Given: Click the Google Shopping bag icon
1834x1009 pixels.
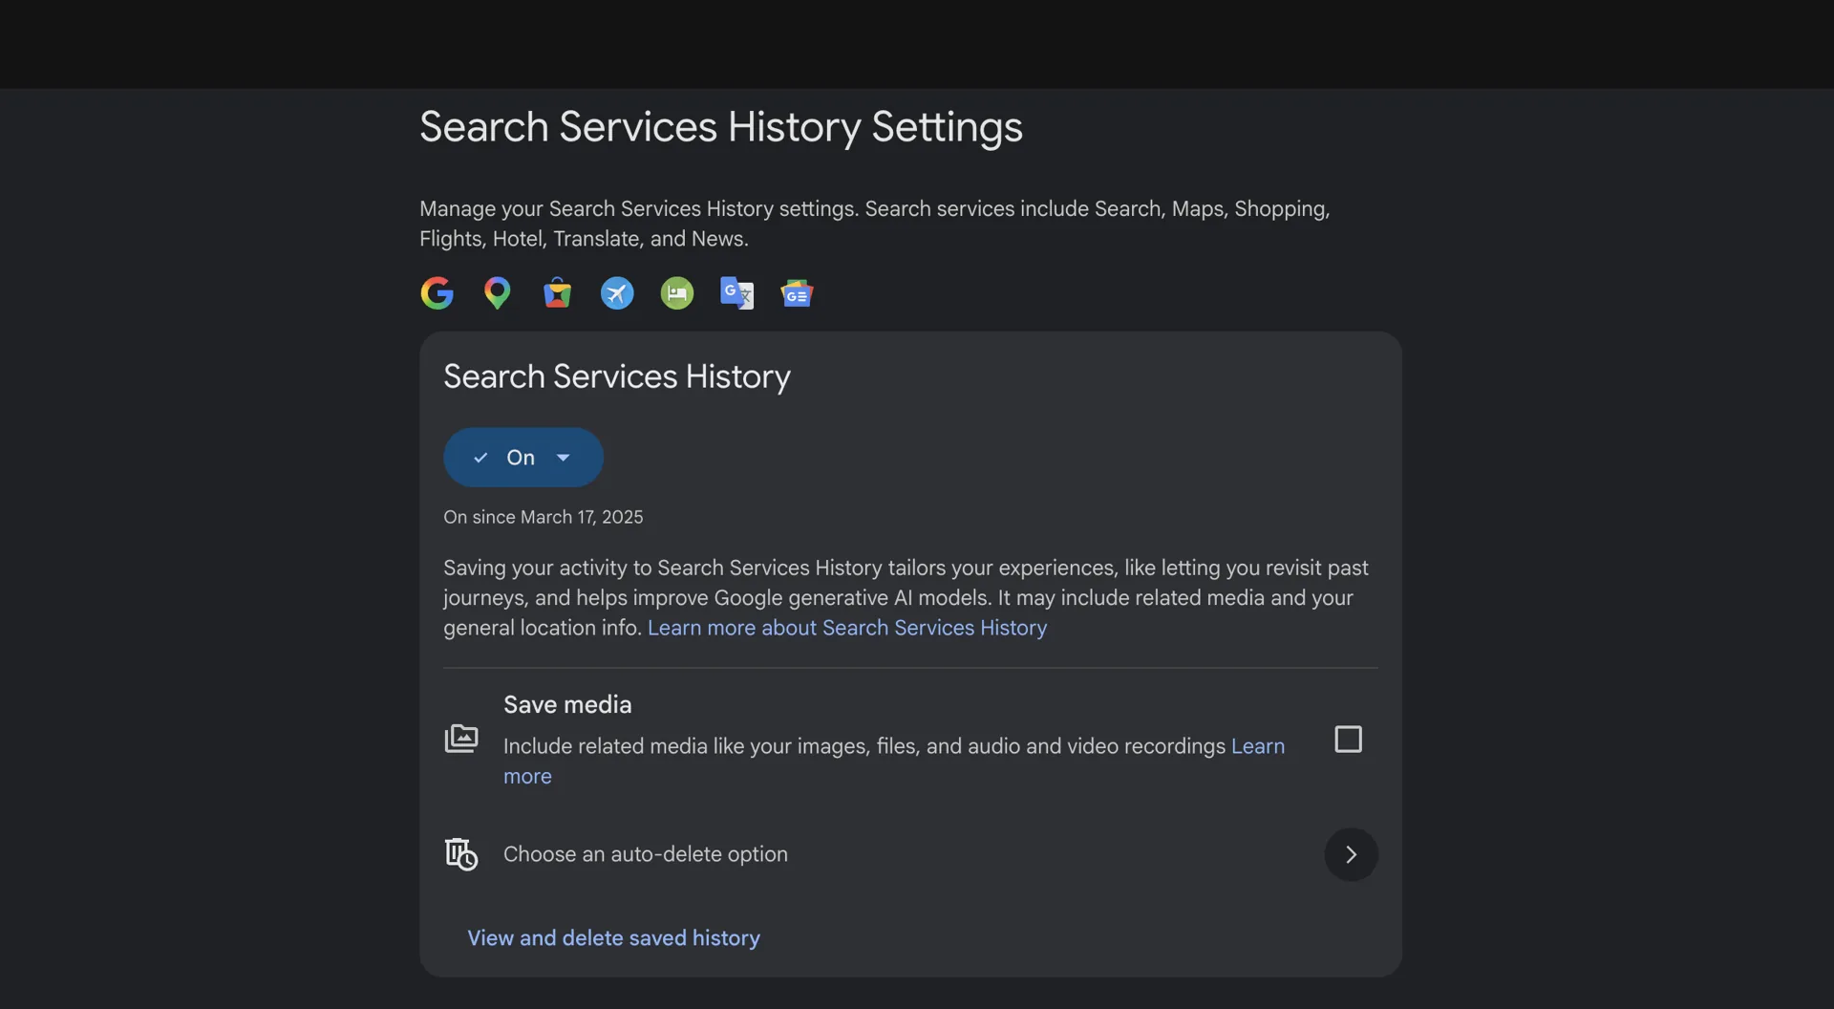Looking at the screenshot, I should 557,293.
